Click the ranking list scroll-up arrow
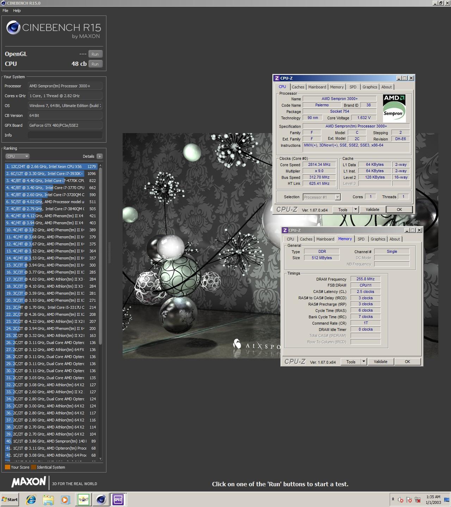 [x=100, y=165]
